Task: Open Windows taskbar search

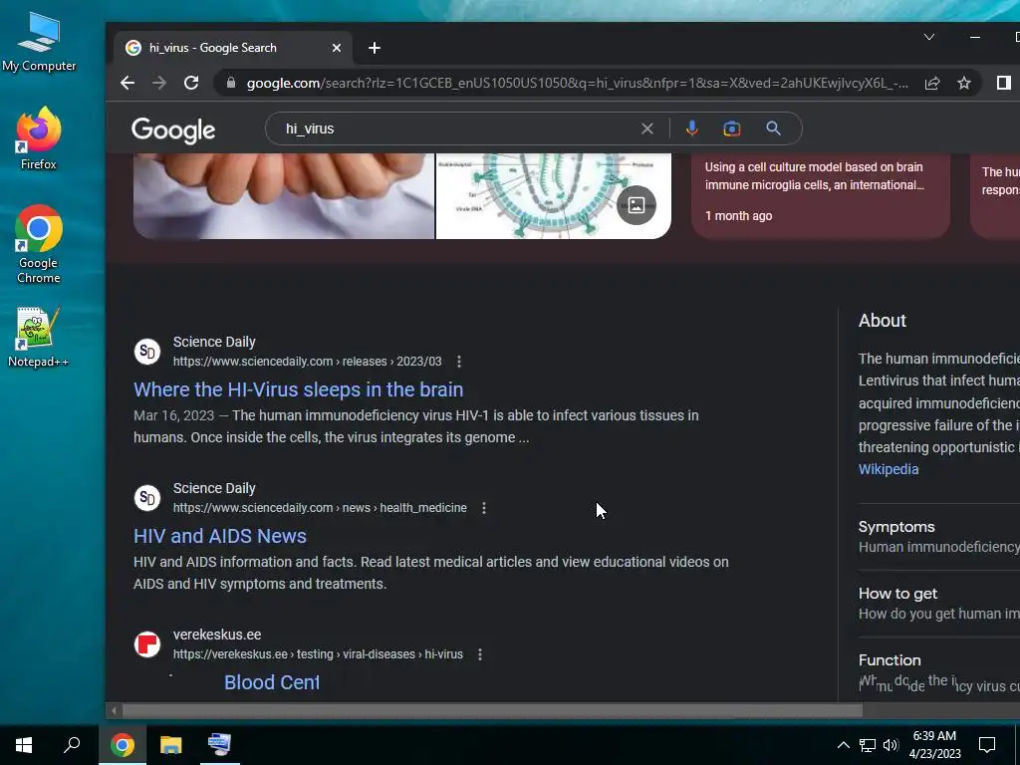Action: [x=72, y=745]
